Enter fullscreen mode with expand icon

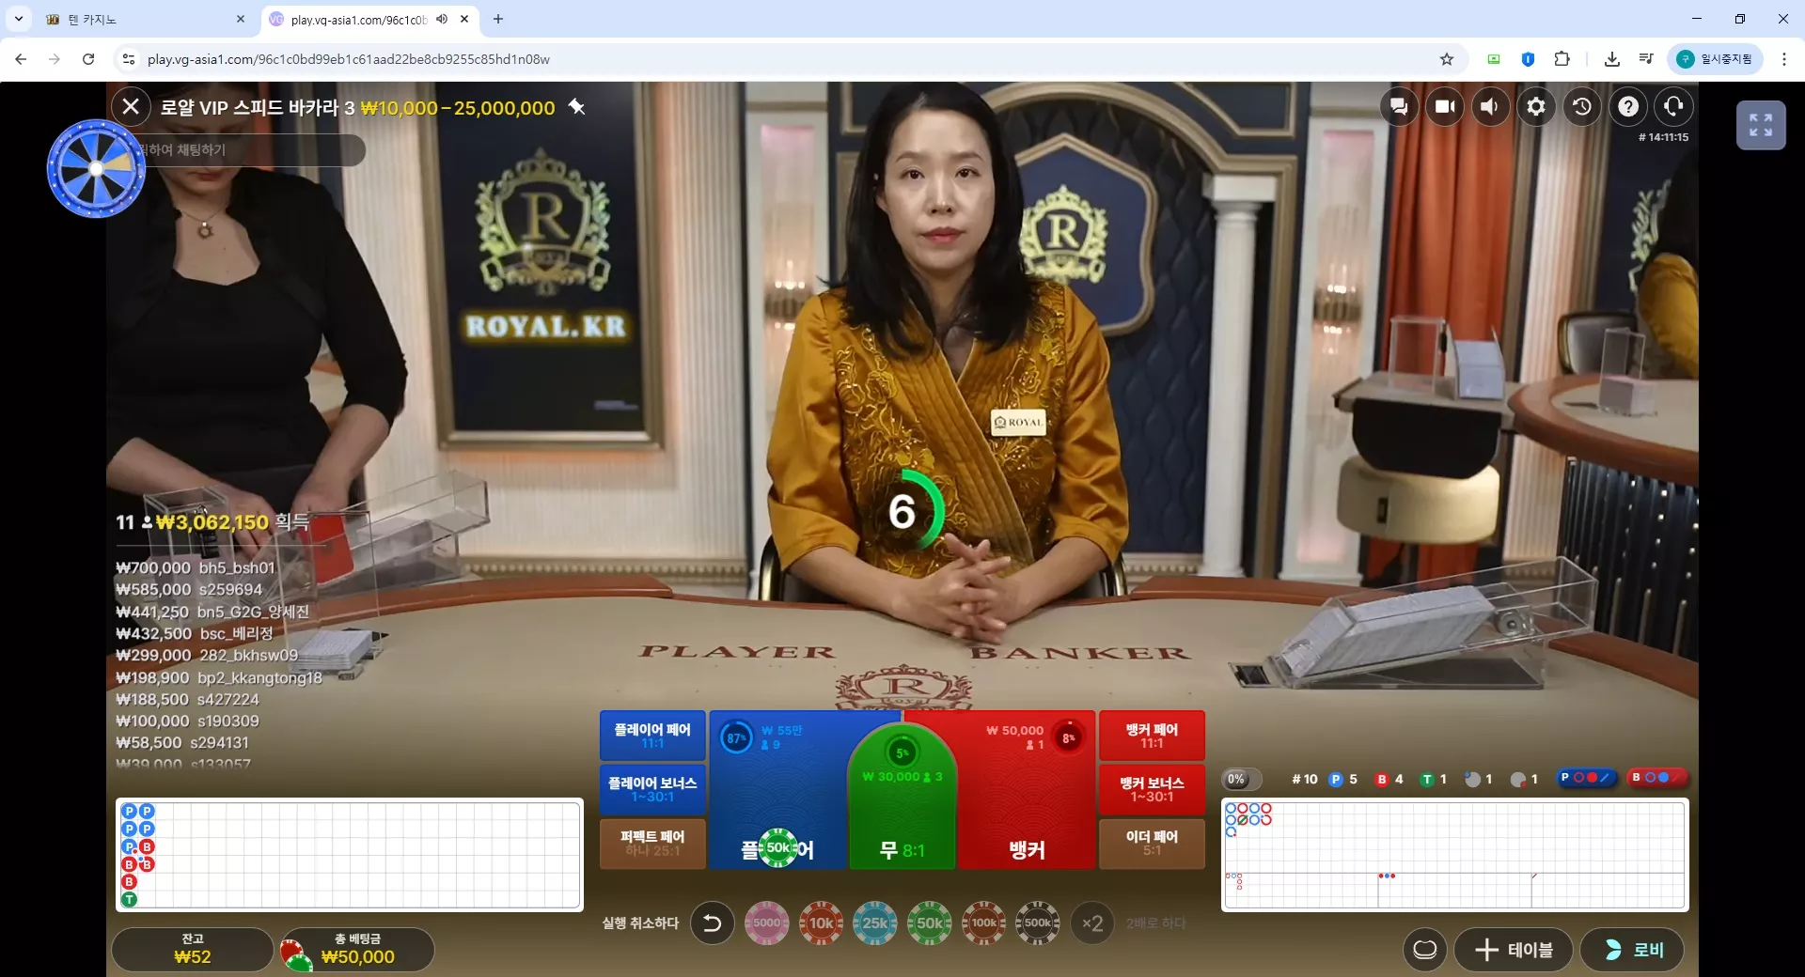pos(1761,125)
